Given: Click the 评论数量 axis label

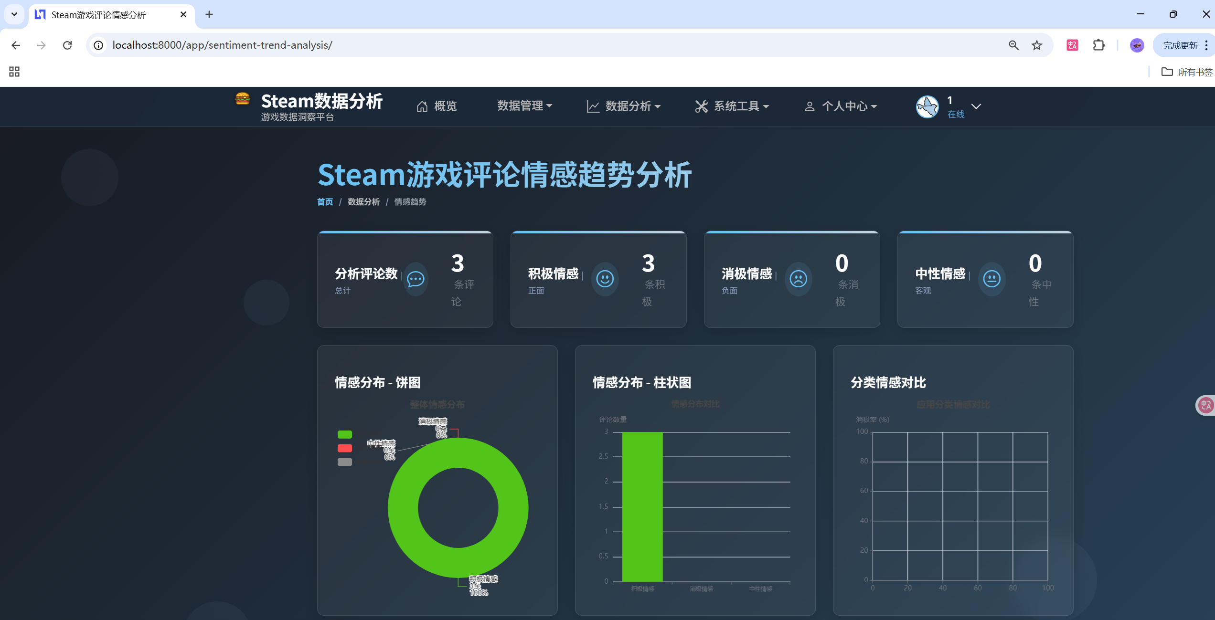Looking at the screenshot, I should pyautogui.click(x=613, y=420).
